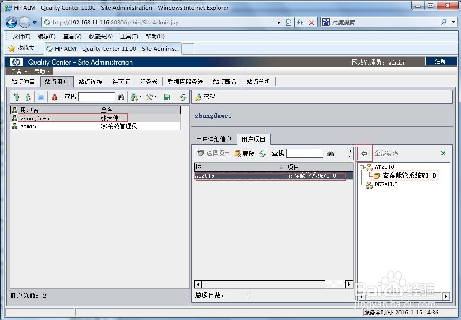Viewport: 461px width, 320px height.
Task: Open the 文件(F) menu
Action: (x=22, y=36)
